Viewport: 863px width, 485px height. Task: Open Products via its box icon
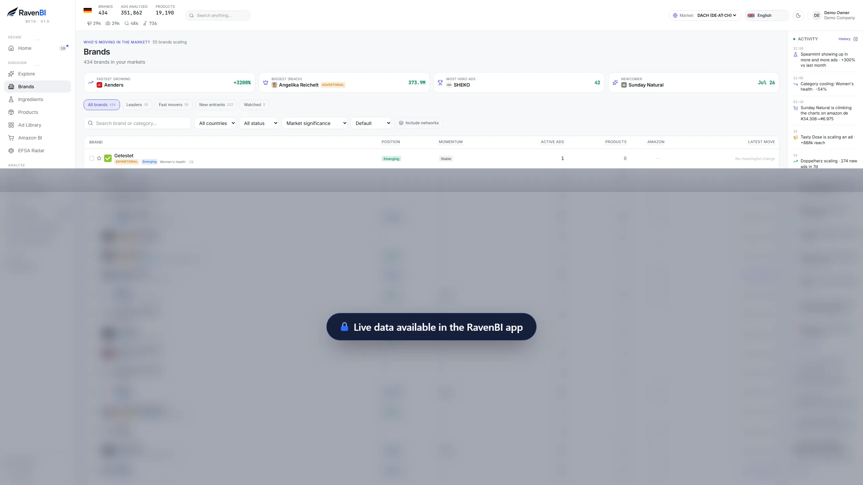[x=11, y=112]
